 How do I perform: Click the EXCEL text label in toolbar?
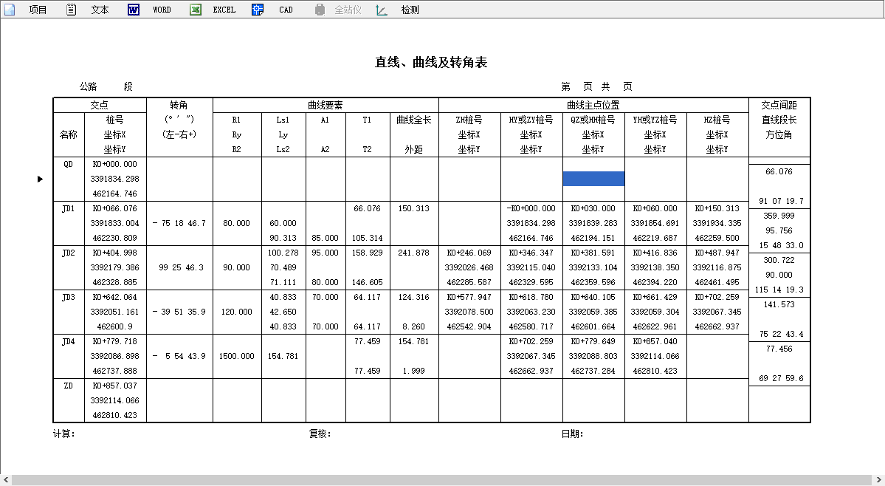(x=224, y=10)
